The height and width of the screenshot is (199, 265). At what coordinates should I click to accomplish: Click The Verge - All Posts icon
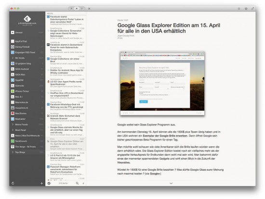pos(13,147)
